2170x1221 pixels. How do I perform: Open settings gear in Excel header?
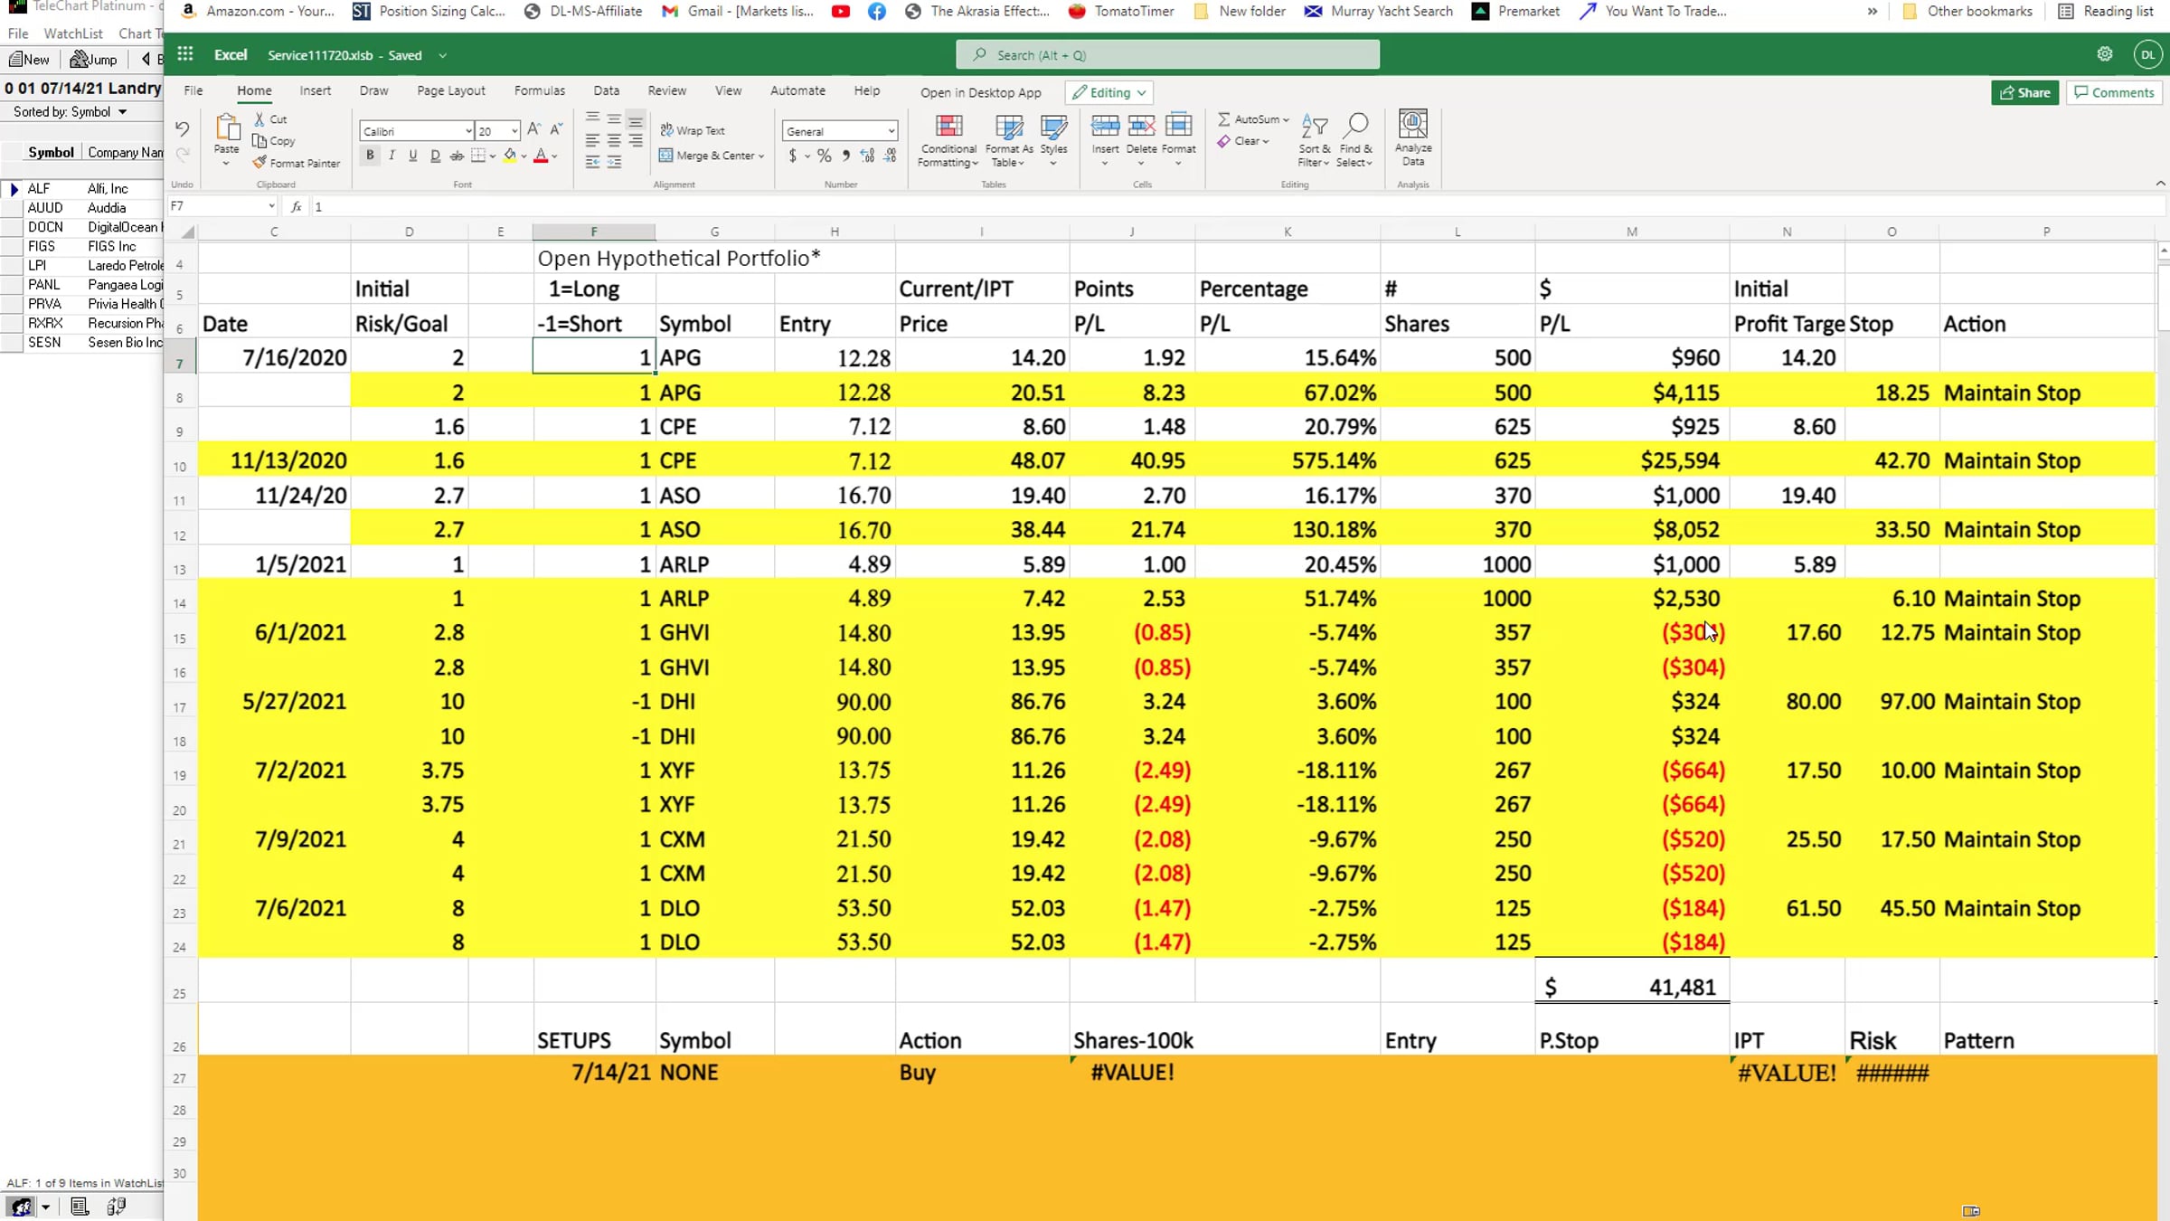tap(2105, 54)
